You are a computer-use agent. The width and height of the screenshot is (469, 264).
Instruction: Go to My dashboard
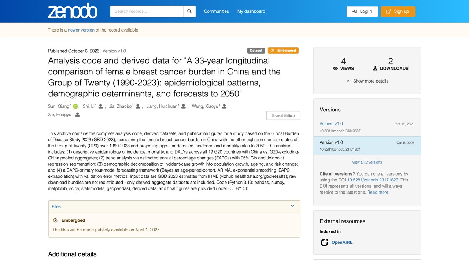pos(251,11)
